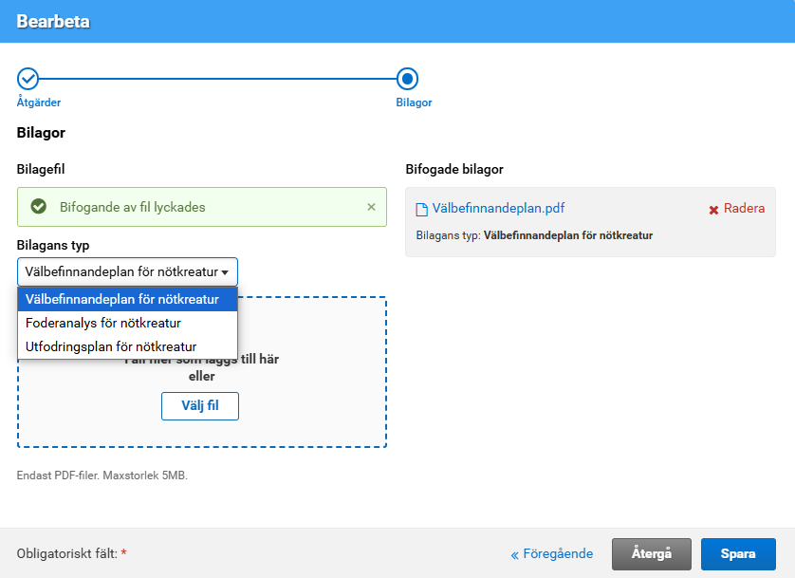Click the 'Bearbeta' header title
The image size is (795, 578).
(x=53, y=21)
